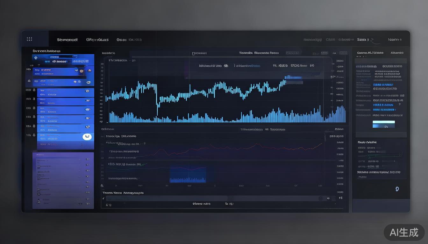Viewport: 428px width, 244px height.
Task: Toggle the pill switch on second blue watchlist row
Action: [x=87, y=100]
